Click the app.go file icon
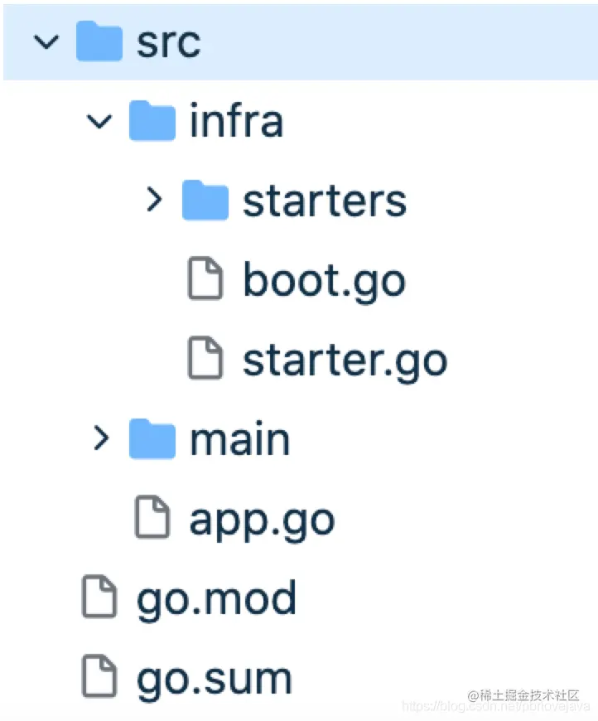 152,518
